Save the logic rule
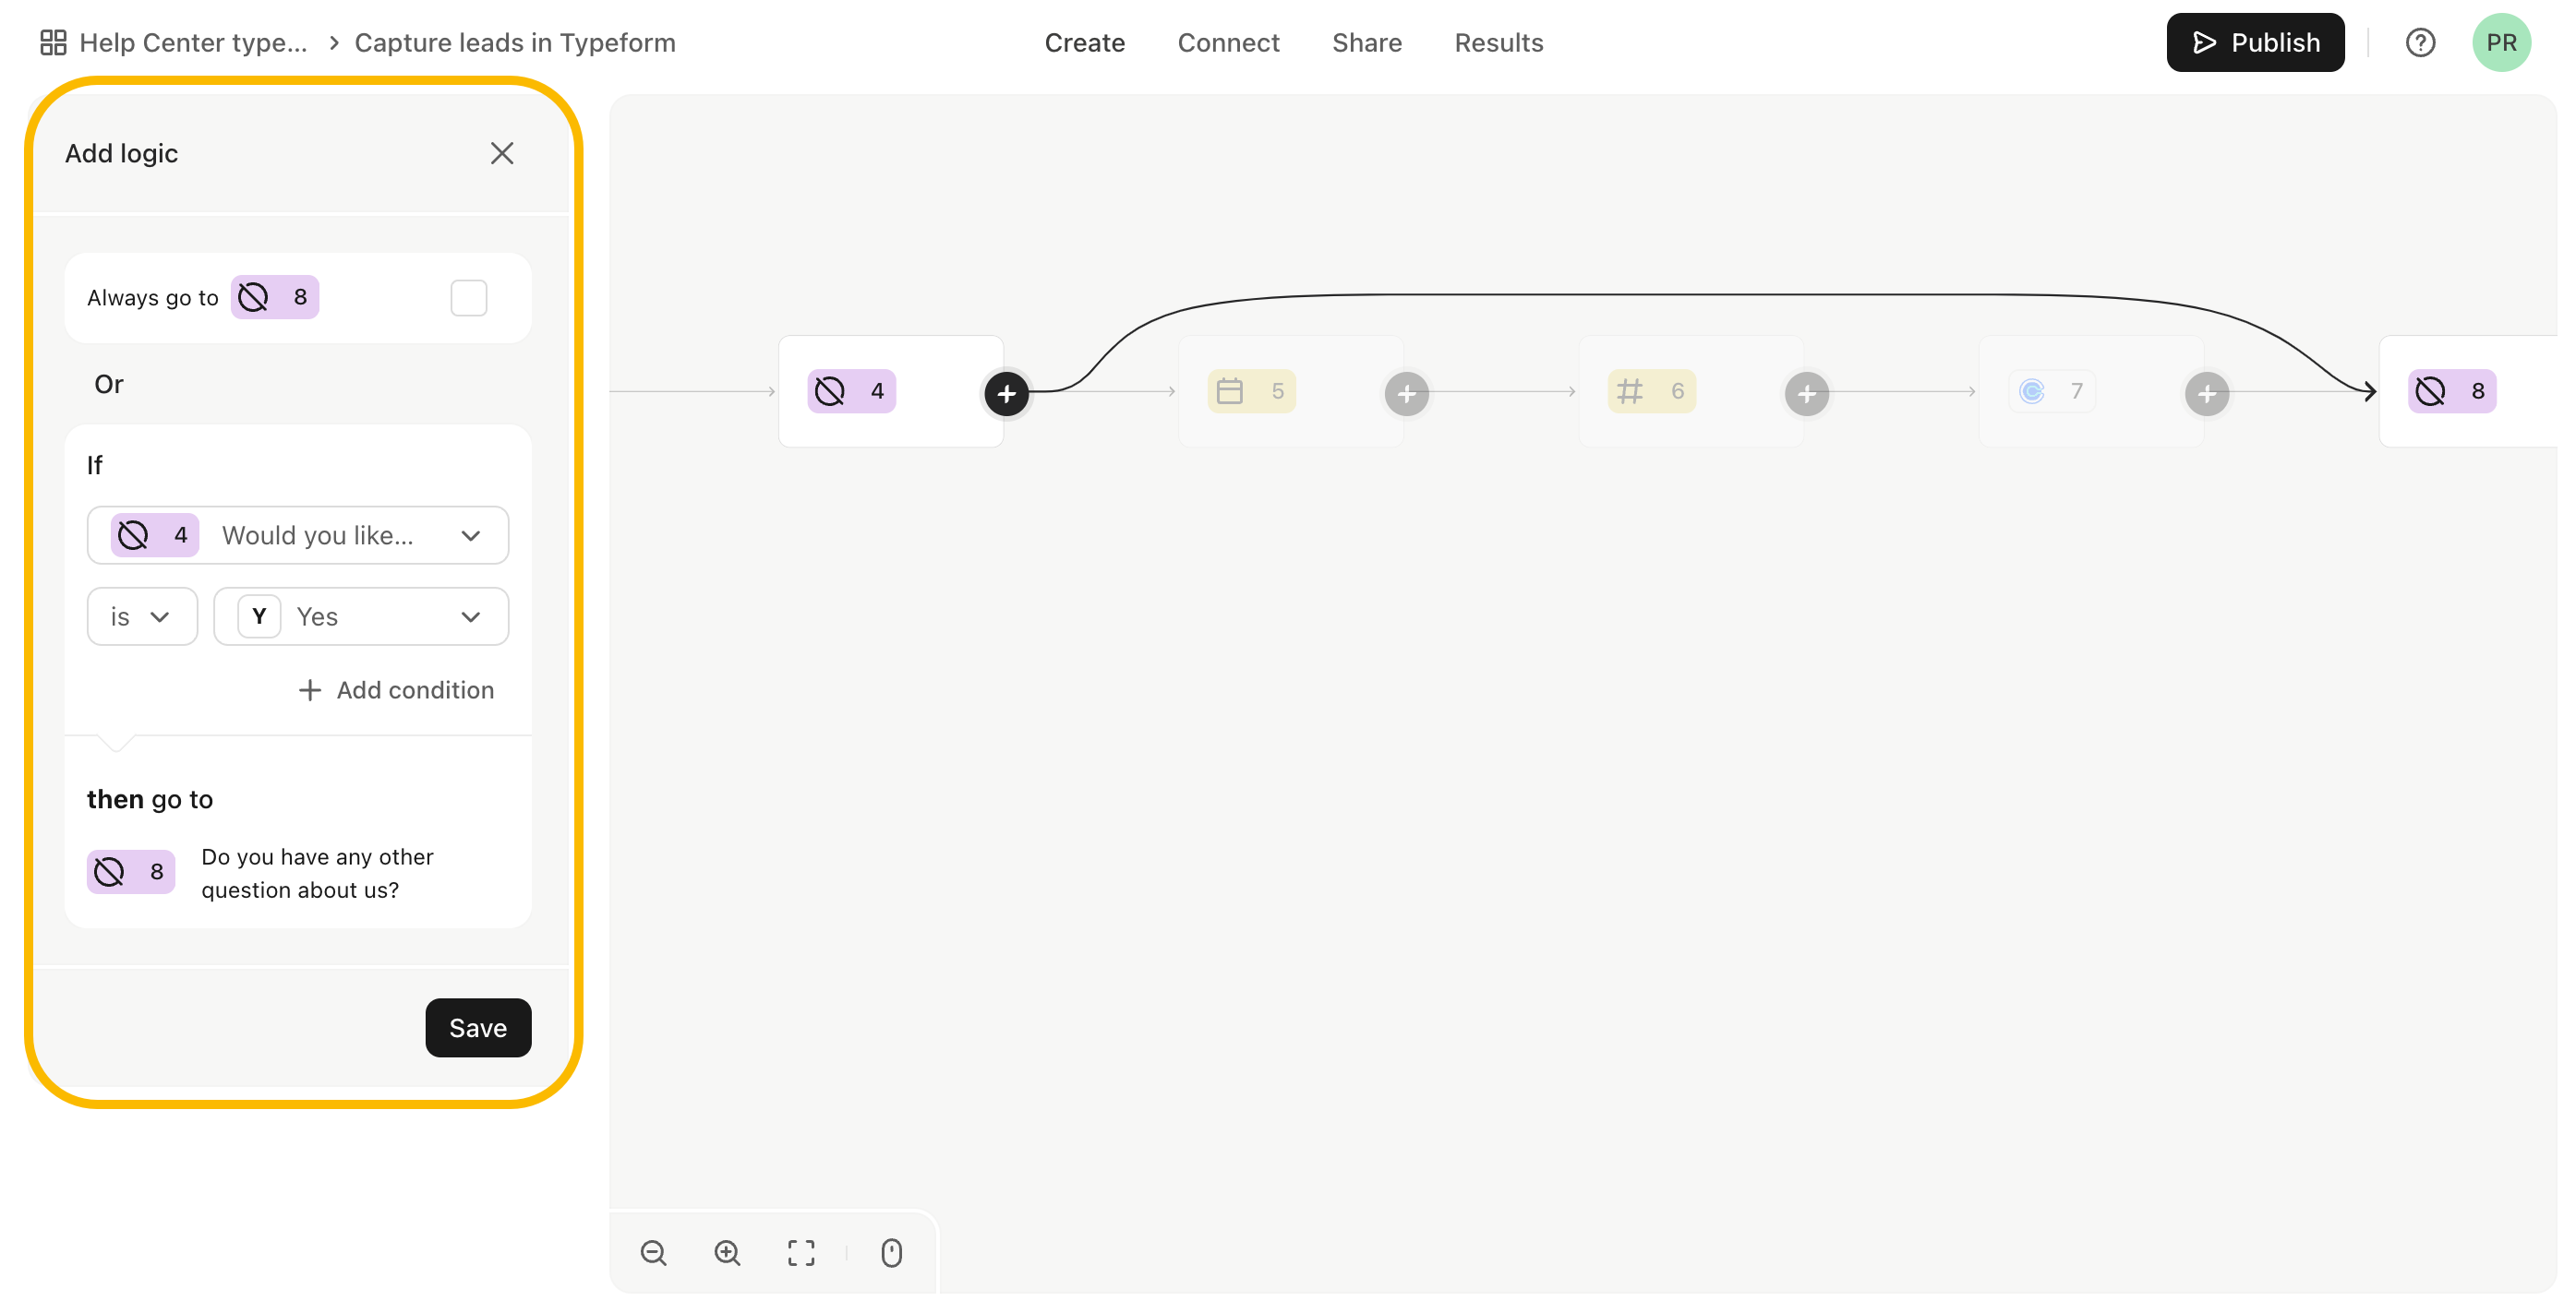This screenshot has height=1301, width=2576. [478, 1028]
